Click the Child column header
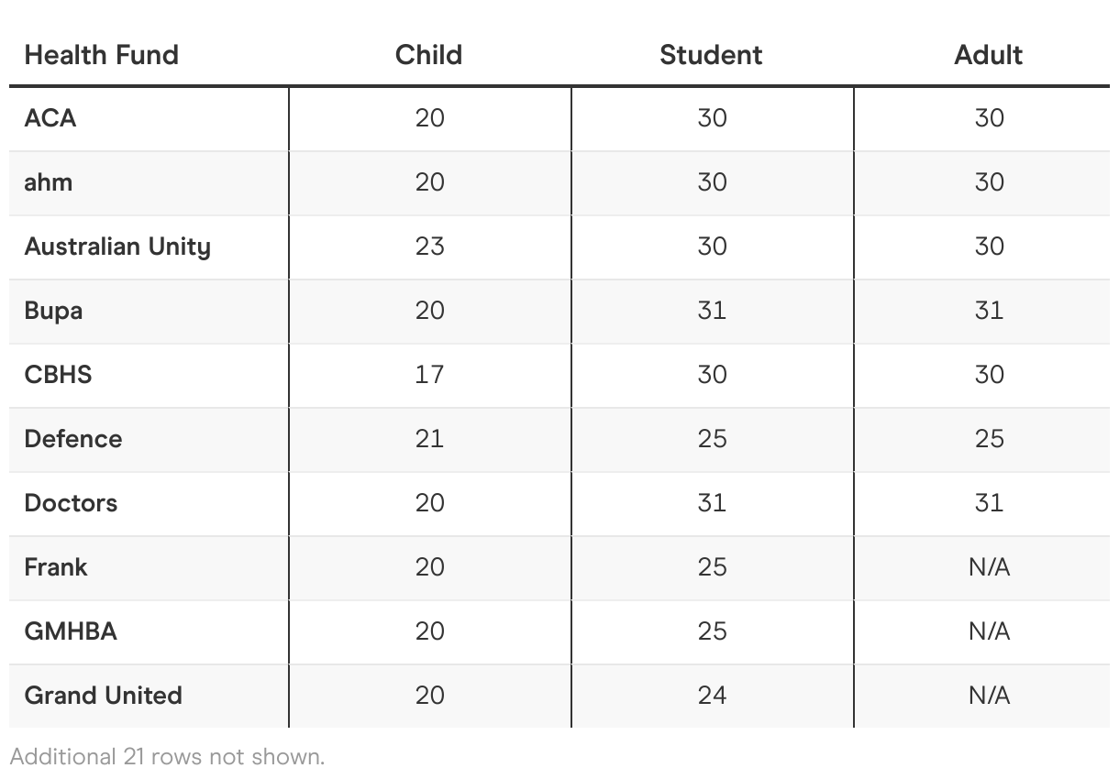The image size is (1119, 779). pos(428,55)
